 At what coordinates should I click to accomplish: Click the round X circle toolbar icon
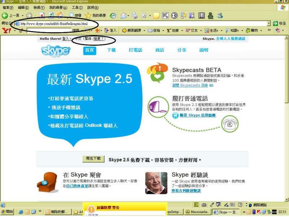174,16
